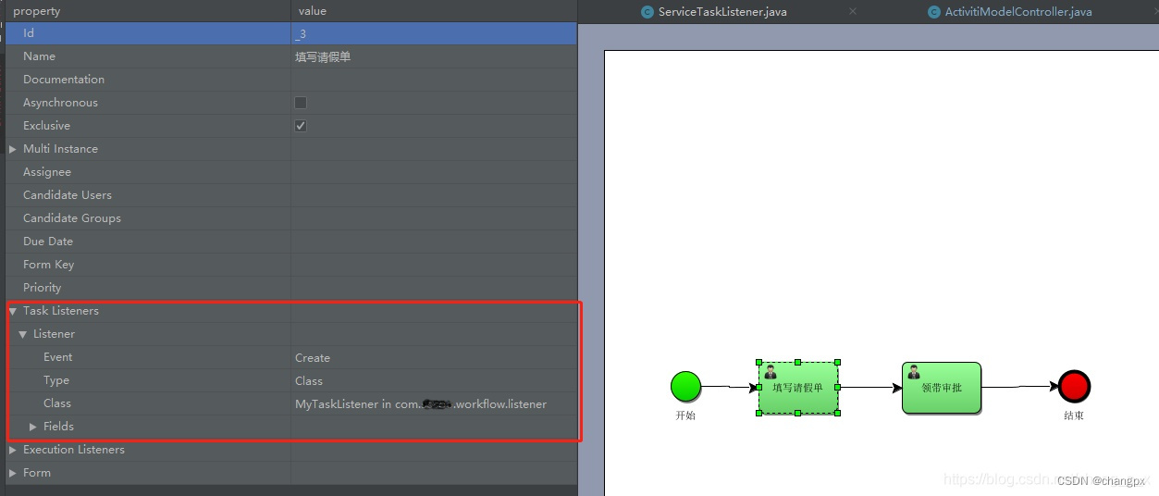Expand the Execution Listeners section
The width and height of the screenshot is (1159, 496).
pyautogui.click(x=13, y=450)
